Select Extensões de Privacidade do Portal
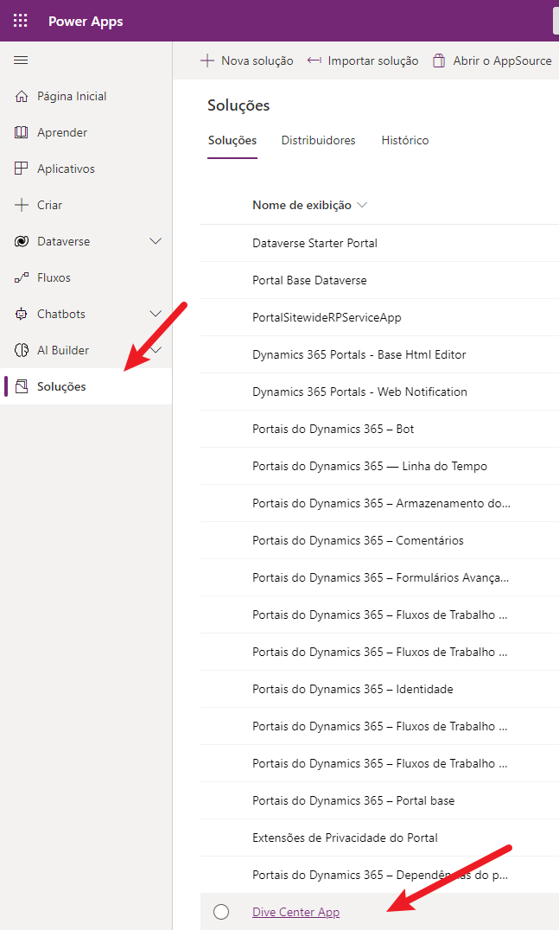559x930 pixels. point(379,838)
